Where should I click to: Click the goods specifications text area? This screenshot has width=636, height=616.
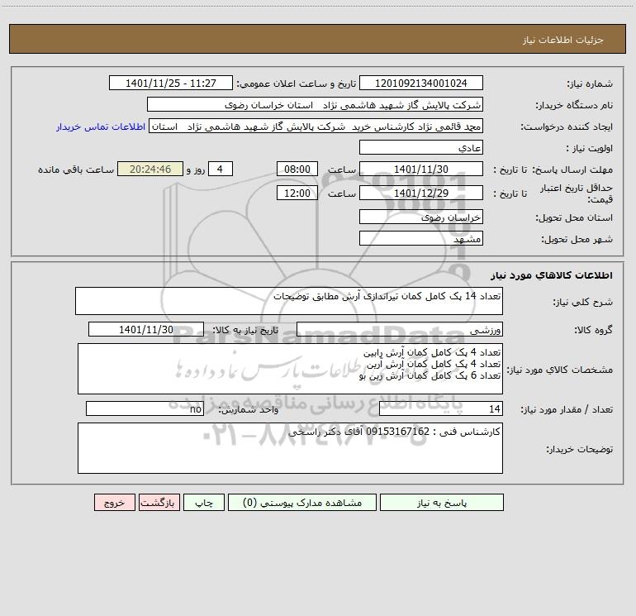[290, 369]
